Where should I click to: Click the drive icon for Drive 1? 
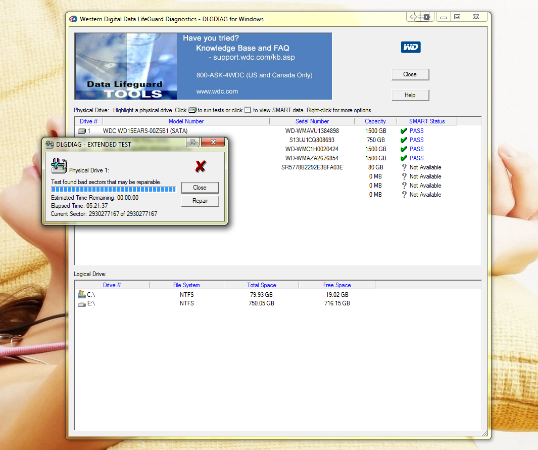pyautogui.click(x=82, y=131)
